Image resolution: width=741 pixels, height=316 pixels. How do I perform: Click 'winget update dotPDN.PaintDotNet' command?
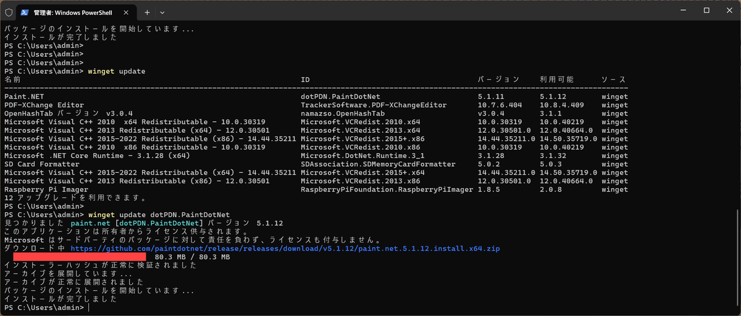click(x=159, y=215)
